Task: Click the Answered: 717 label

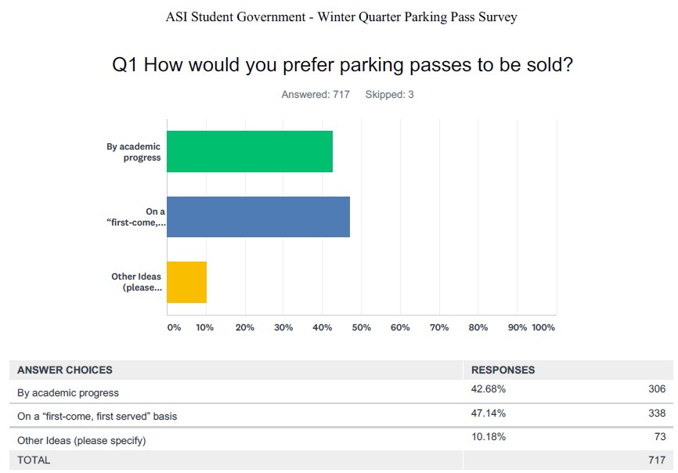Action: pos(316,94)
